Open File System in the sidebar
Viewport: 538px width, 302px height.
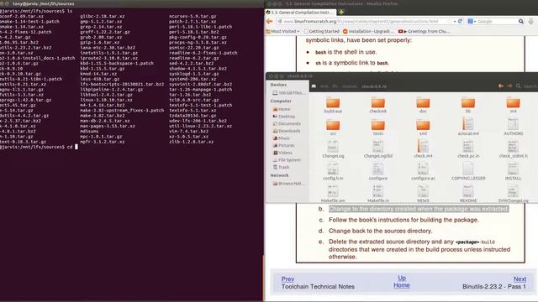(286, 160)
